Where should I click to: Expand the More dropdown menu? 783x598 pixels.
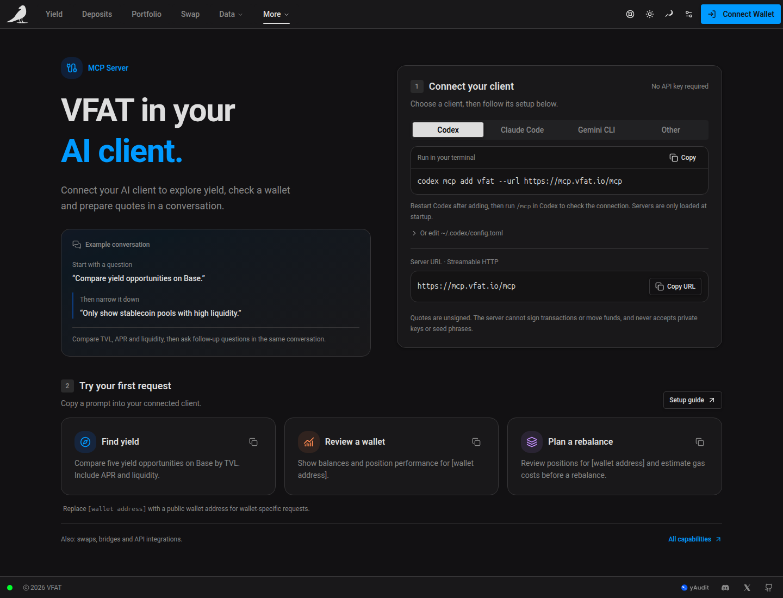(276, 14)
